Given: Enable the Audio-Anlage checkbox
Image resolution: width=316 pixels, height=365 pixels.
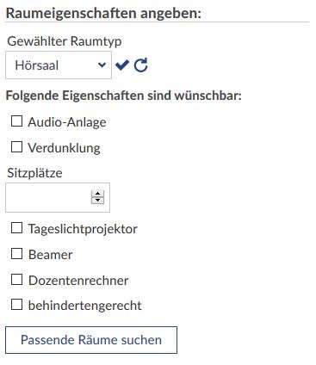Looking at the screenshot, I should 16,121.
